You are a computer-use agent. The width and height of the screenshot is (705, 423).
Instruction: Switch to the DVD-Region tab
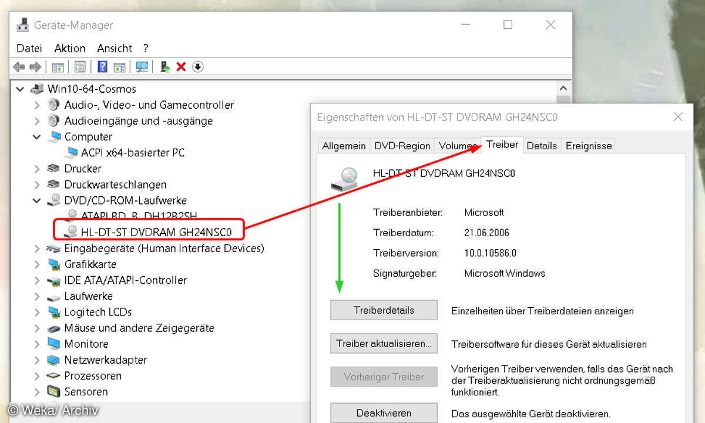coord(402,146)
